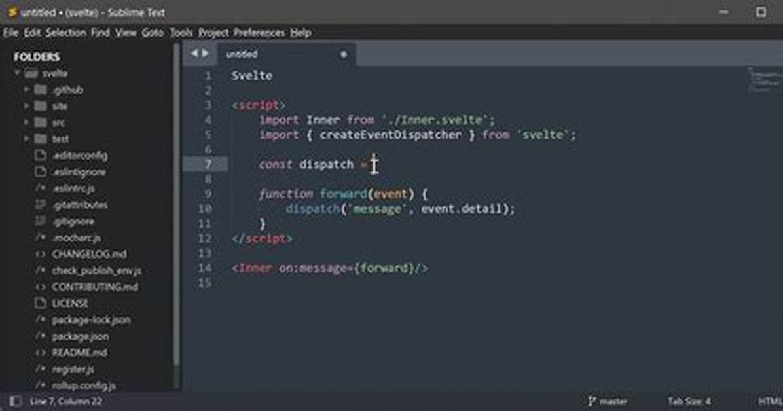
Task: Collapse the svelte root folder
Action: pyautogui.click(x=18, y=73)
